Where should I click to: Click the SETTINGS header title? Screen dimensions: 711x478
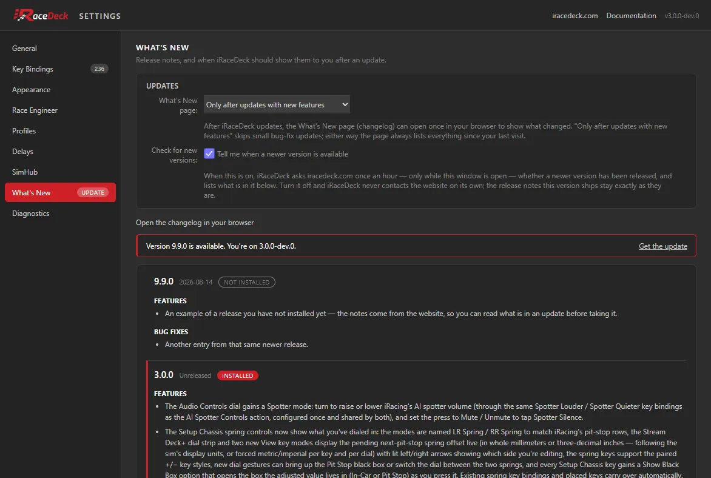(99, 16)
